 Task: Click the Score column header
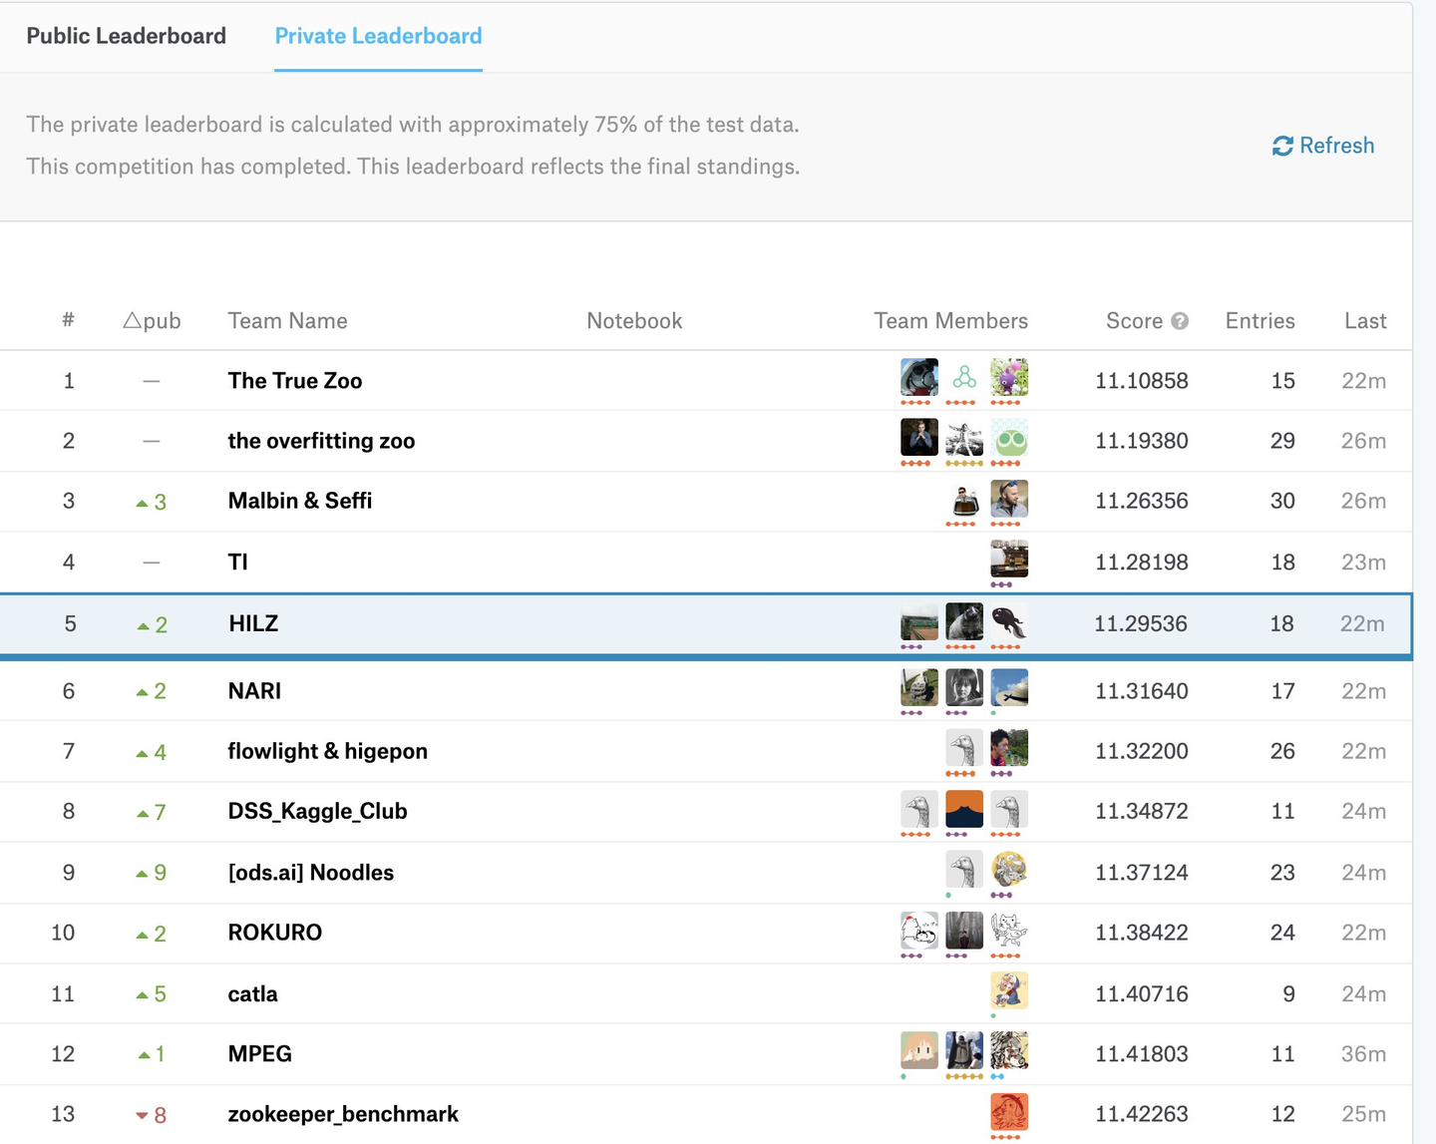[x=1134, y=321]
